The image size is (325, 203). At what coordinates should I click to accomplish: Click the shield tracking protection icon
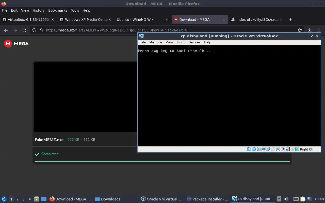click(34, 30)
